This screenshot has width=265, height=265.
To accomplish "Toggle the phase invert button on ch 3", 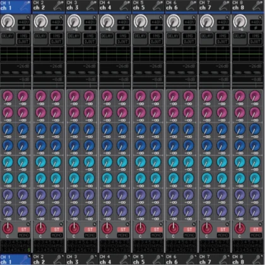I will [x=90, y=28].
